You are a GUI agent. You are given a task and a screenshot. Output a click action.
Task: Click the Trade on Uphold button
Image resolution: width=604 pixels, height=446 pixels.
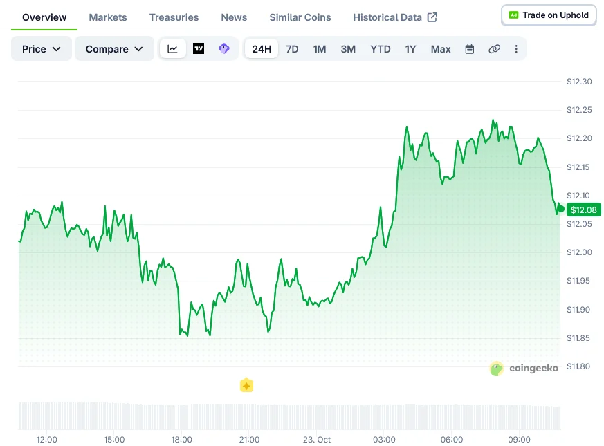[549, 15]
